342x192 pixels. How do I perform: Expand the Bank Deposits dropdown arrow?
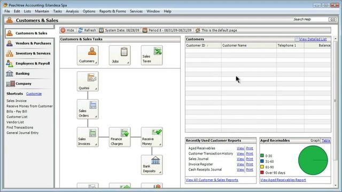coord(160,172)
